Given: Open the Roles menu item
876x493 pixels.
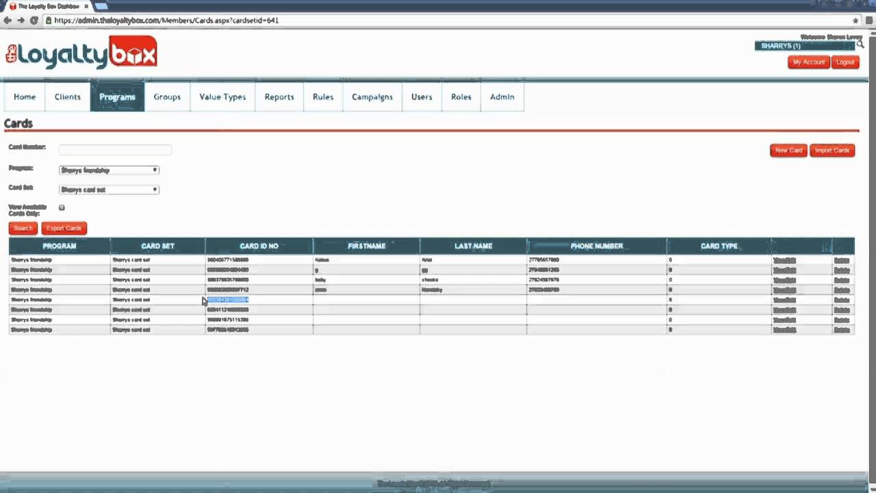Looking at the screenshot, I should (x=461, y=97).
